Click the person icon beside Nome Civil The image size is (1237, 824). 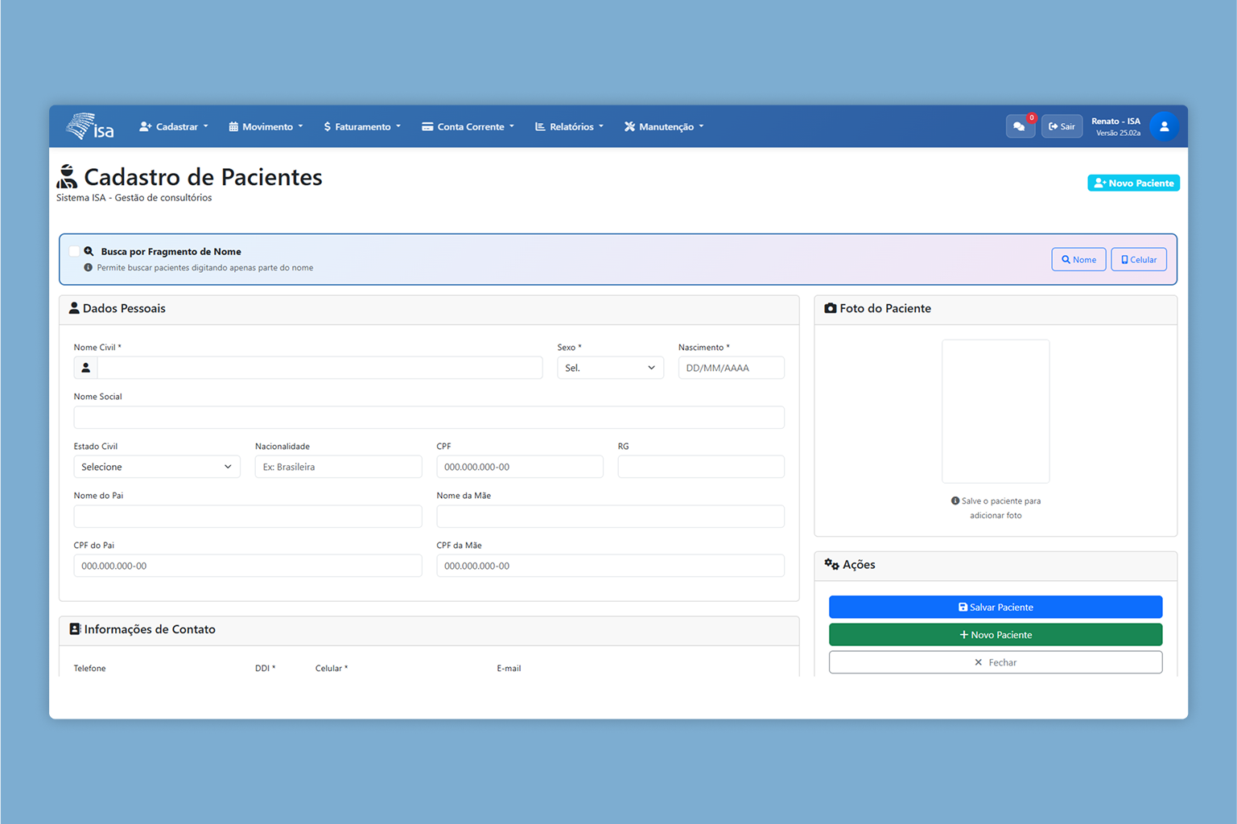[86, 368]
